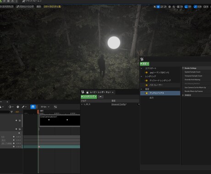Click the Sequencer keyframe diamond dropdown icon
This screenshot has height=174, width=211.
[11, 107]
